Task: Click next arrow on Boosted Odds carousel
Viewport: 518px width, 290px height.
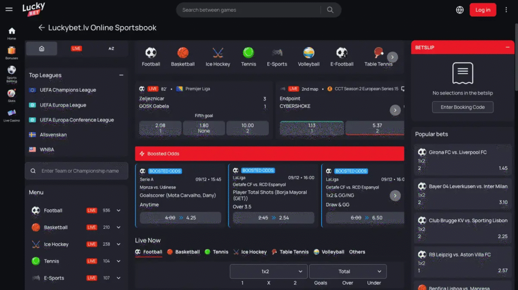Action: click(395, 196)
